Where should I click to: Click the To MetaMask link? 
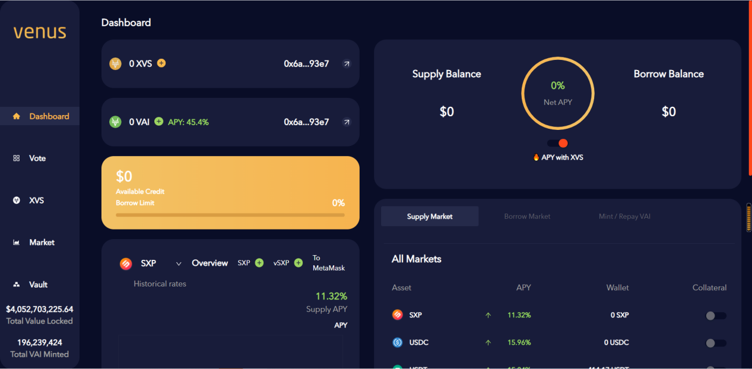[x=328, y=263]
